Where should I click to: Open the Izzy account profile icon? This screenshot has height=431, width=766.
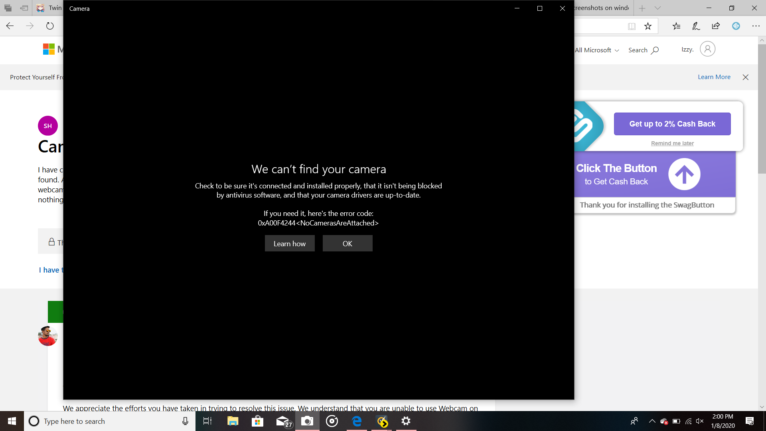coord(707,49)
